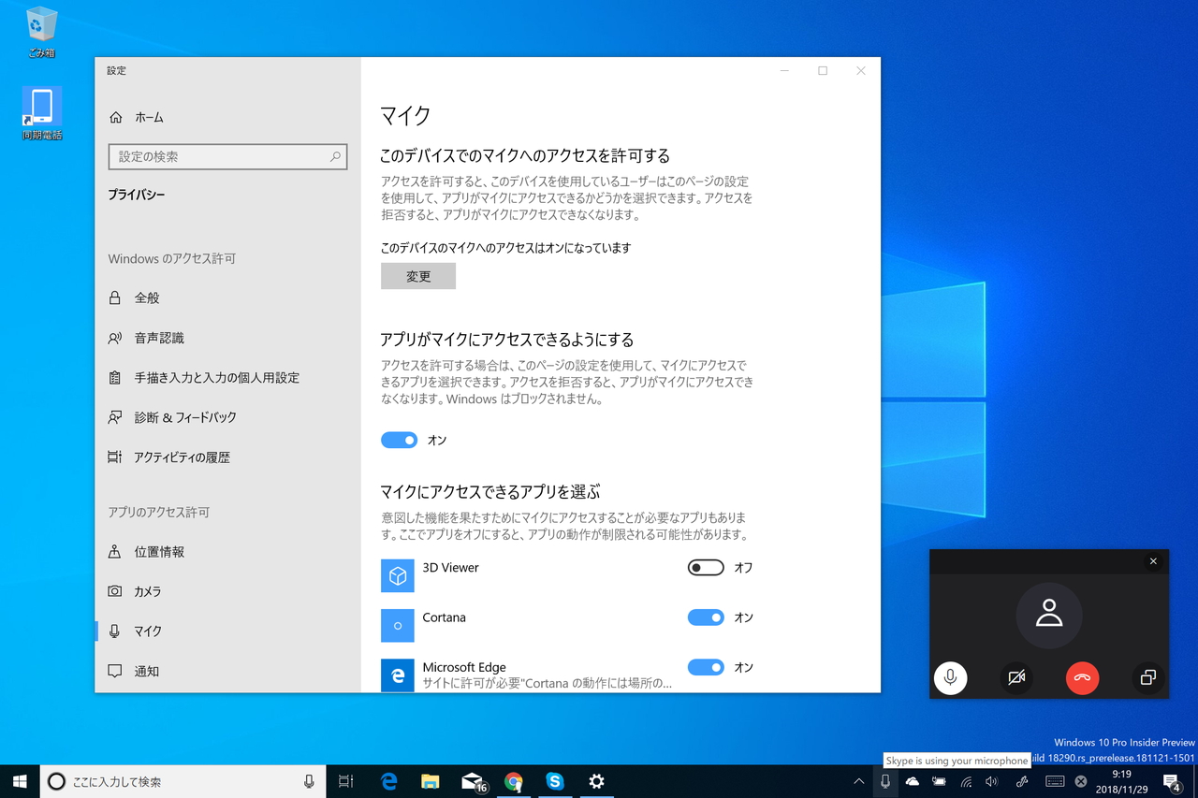This screenshot has height=798, width=1198.
Task: Open the Start menu
Action: (x=19, y=781)
